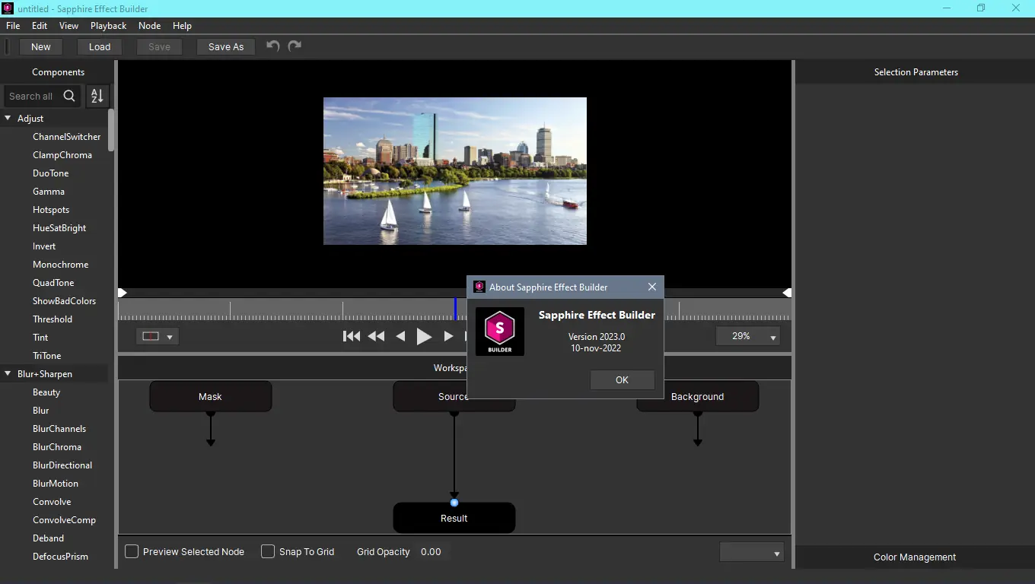Select the Hotspots component

[x=51, y=210]
